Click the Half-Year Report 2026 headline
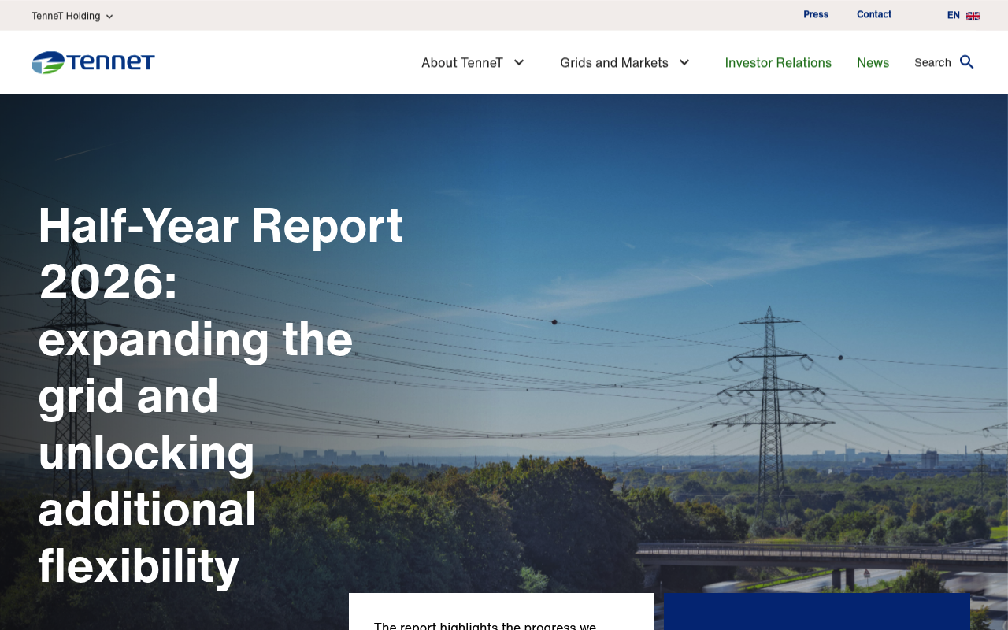The width and height of the screenshot is (1008, 630). point(220,395)
